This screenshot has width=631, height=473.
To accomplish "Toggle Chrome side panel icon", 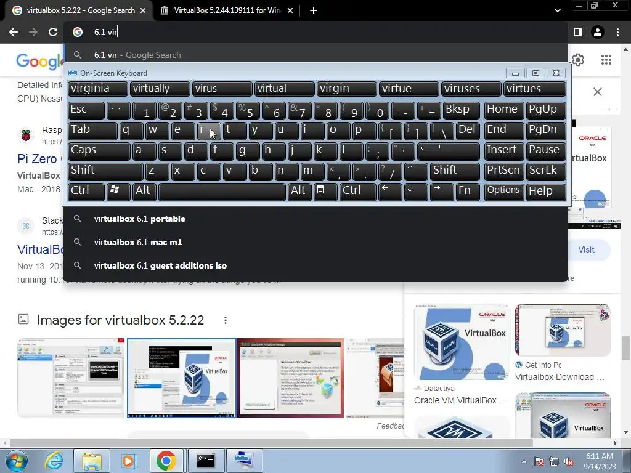I will point(578,32).
